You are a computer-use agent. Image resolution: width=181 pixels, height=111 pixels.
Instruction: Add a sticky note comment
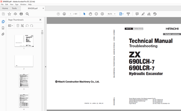tap(137, 14)
